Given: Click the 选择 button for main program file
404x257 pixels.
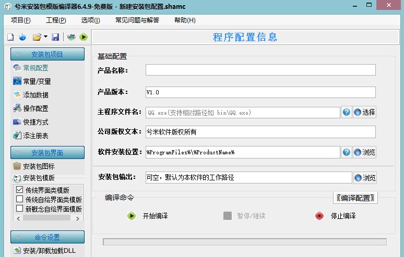Looking at the screenshot, I should [x=364, y=112].
